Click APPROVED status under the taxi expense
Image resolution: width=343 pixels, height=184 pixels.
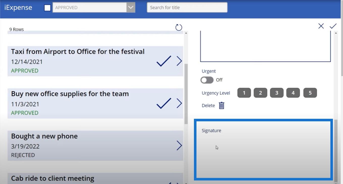(x=25, y=71)
